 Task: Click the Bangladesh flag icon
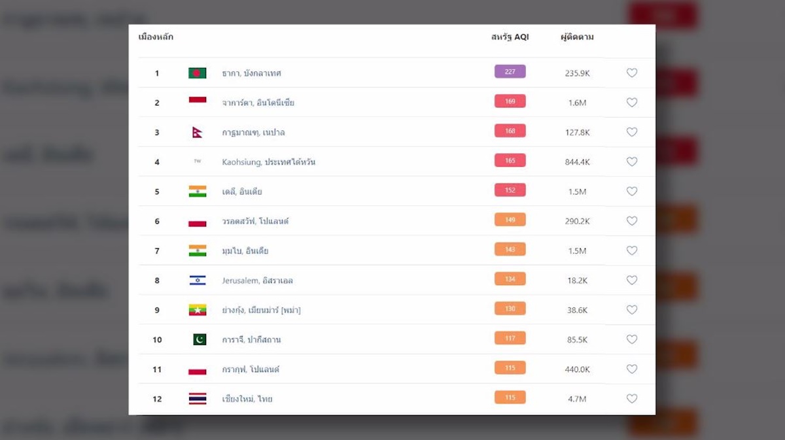[197, 73]
